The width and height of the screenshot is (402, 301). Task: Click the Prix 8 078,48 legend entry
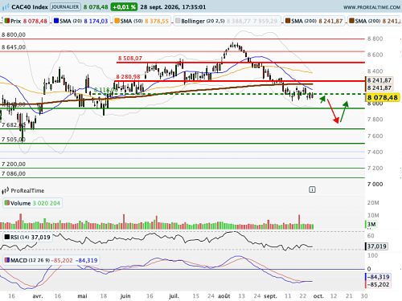tap(26, 21)
